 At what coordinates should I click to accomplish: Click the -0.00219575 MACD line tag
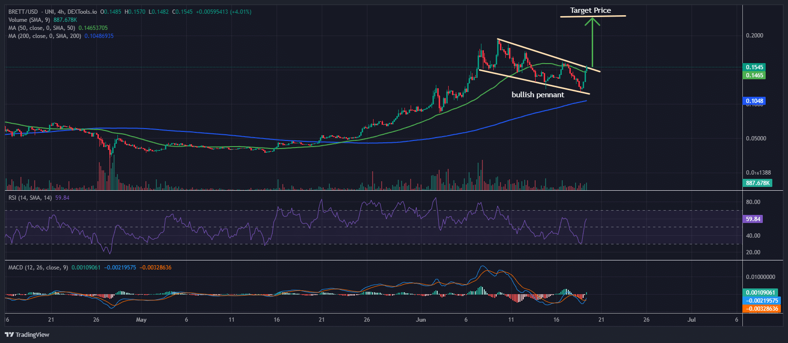761,301
